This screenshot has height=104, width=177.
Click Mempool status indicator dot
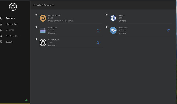(x=36, y=27)
